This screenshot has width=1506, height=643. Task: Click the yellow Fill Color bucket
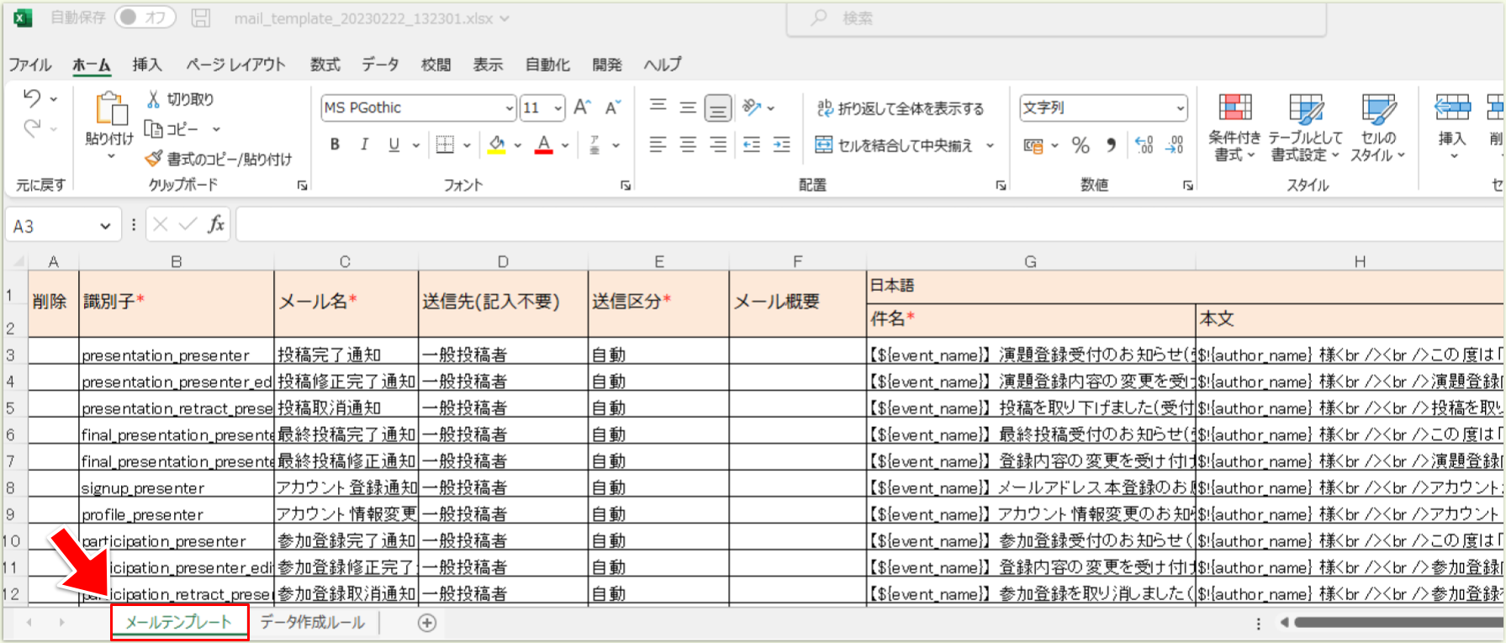tap(497, 145)
